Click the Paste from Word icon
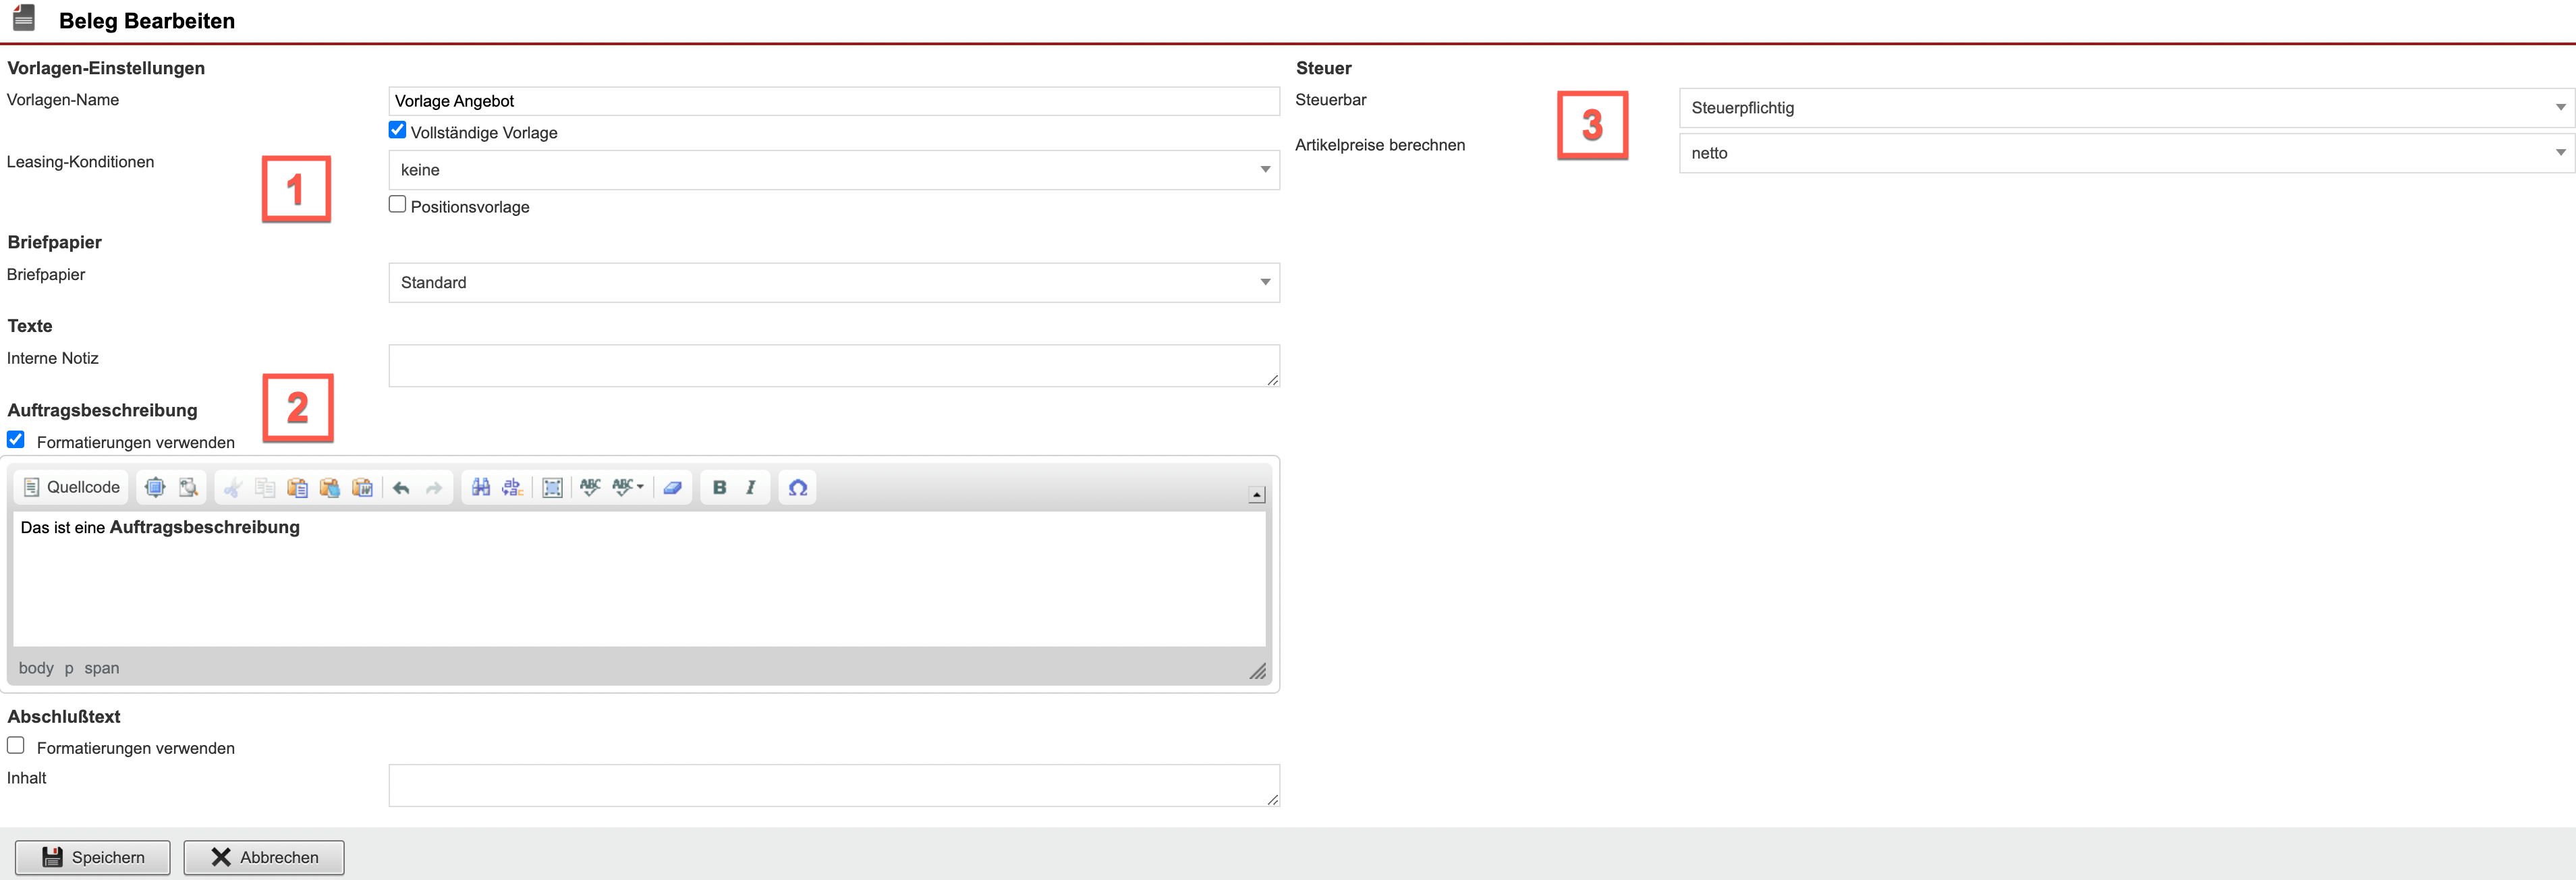 (363, 487)
